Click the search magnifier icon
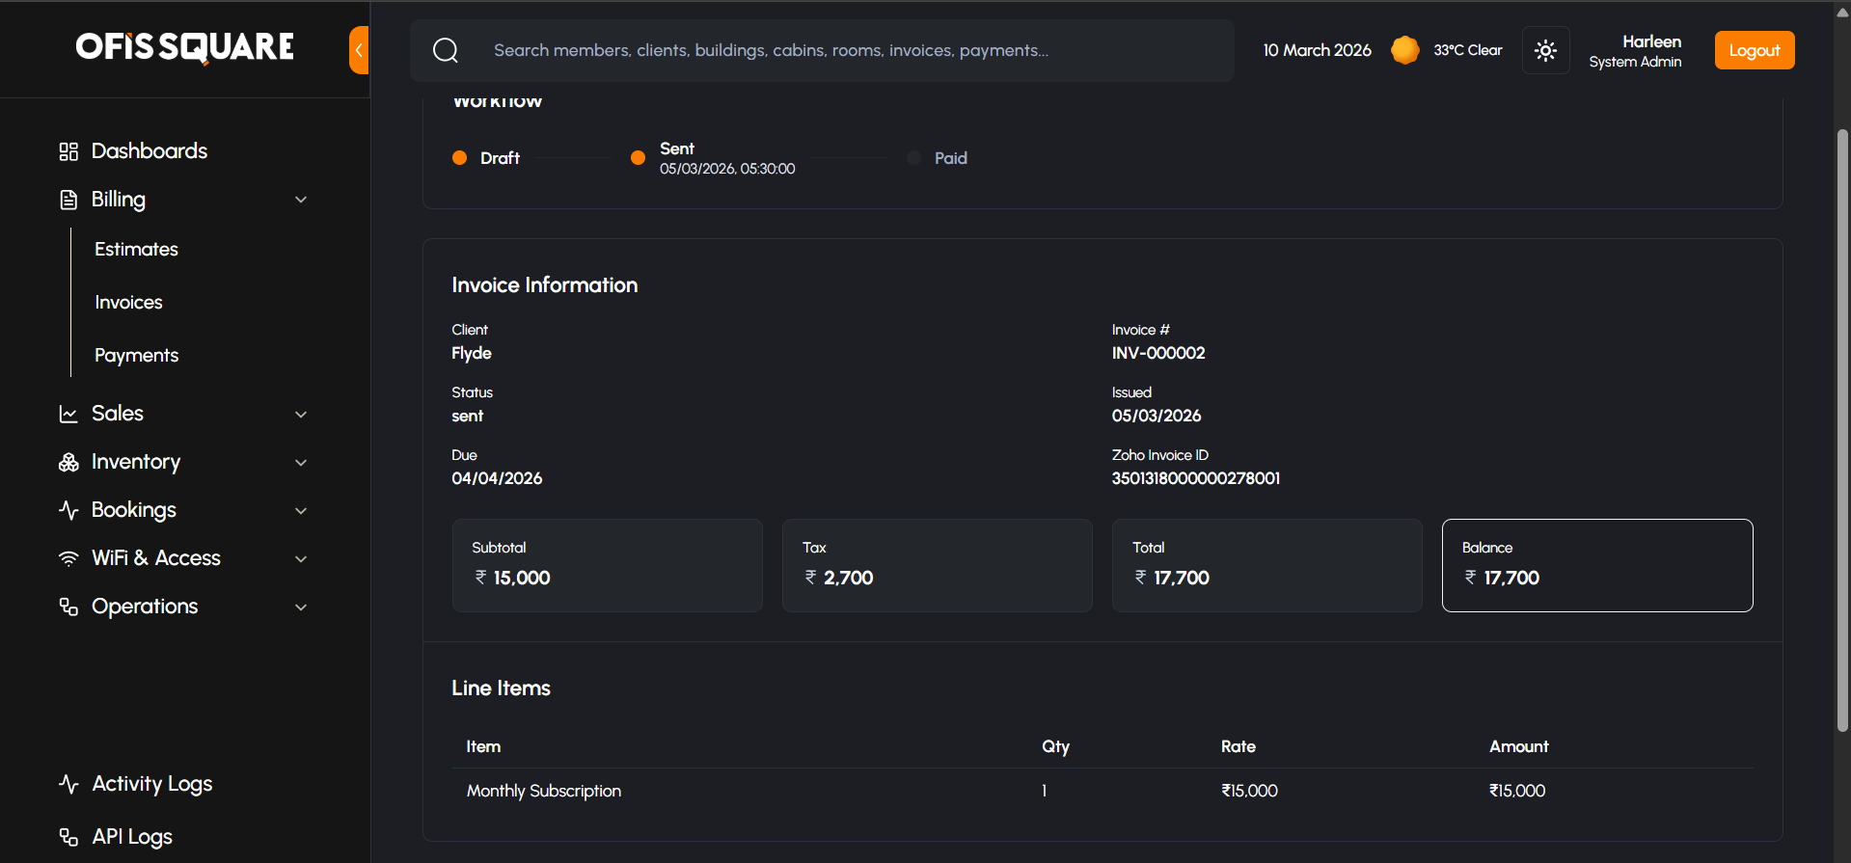1851x863 pixels. click(446, 50)
